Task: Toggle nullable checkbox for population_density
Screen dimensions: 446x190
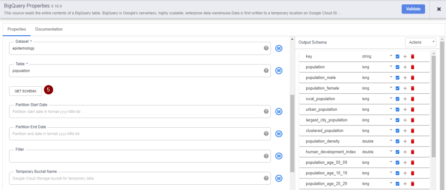Action: coord(397,142)
